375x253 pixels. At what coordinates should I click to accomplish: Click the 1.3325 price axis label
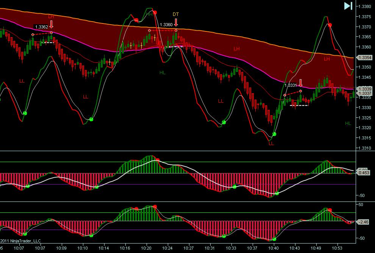365,118
